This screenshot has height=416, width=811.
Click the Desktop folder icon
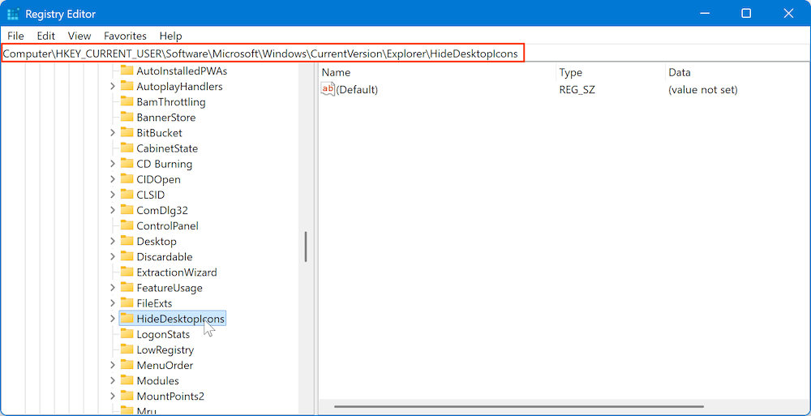127,241
